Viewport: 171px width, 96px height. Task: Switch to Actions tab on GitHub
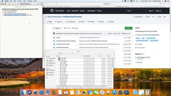[x=81, y=22]
